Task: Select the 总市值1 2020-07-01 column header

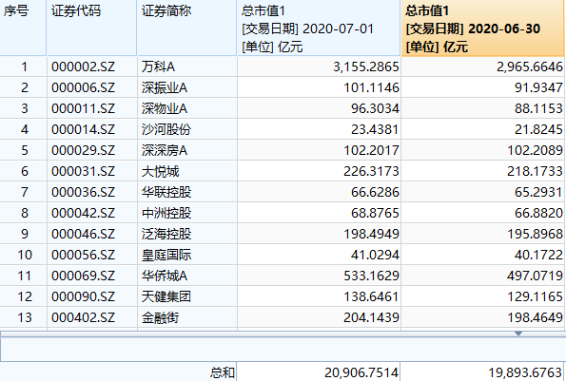Action: coord(319,28)
